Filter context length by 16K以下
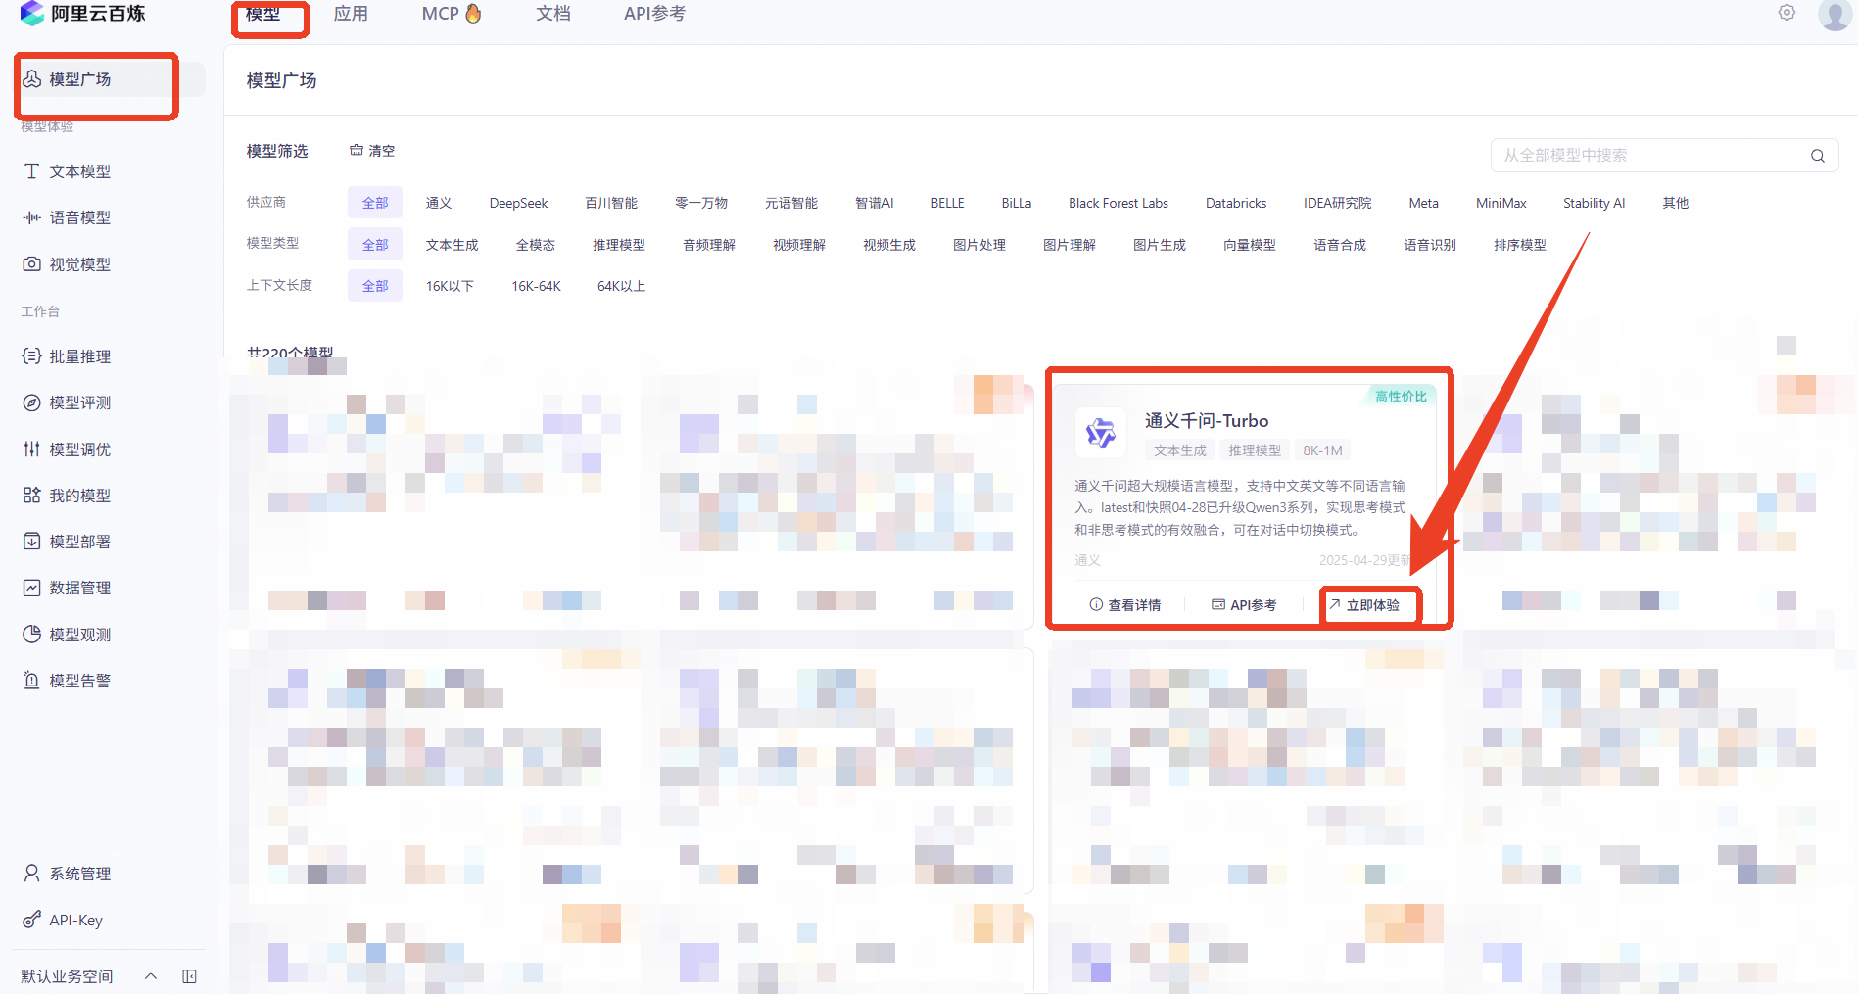 coord(450,286)
